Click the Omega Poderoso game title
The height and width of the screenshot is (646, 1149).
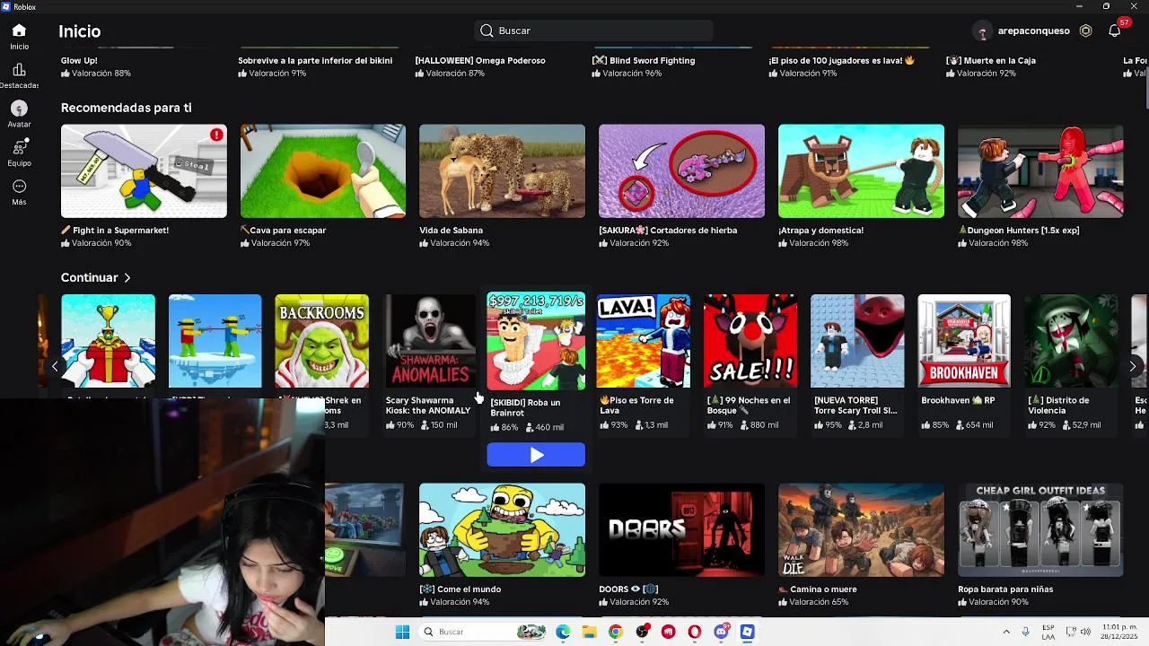point(480,60)
